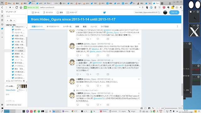Click the capture page camera icon in the status bar
The image size is (201, 113).
[x=142, y=108]
